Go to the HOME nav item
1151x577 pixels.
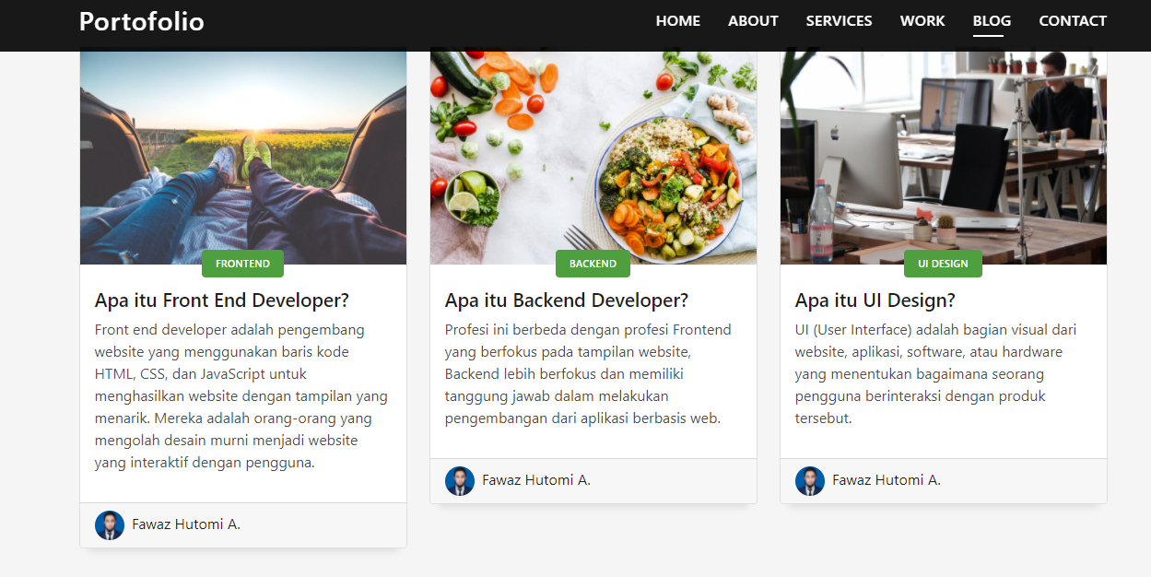coord(677,21)
